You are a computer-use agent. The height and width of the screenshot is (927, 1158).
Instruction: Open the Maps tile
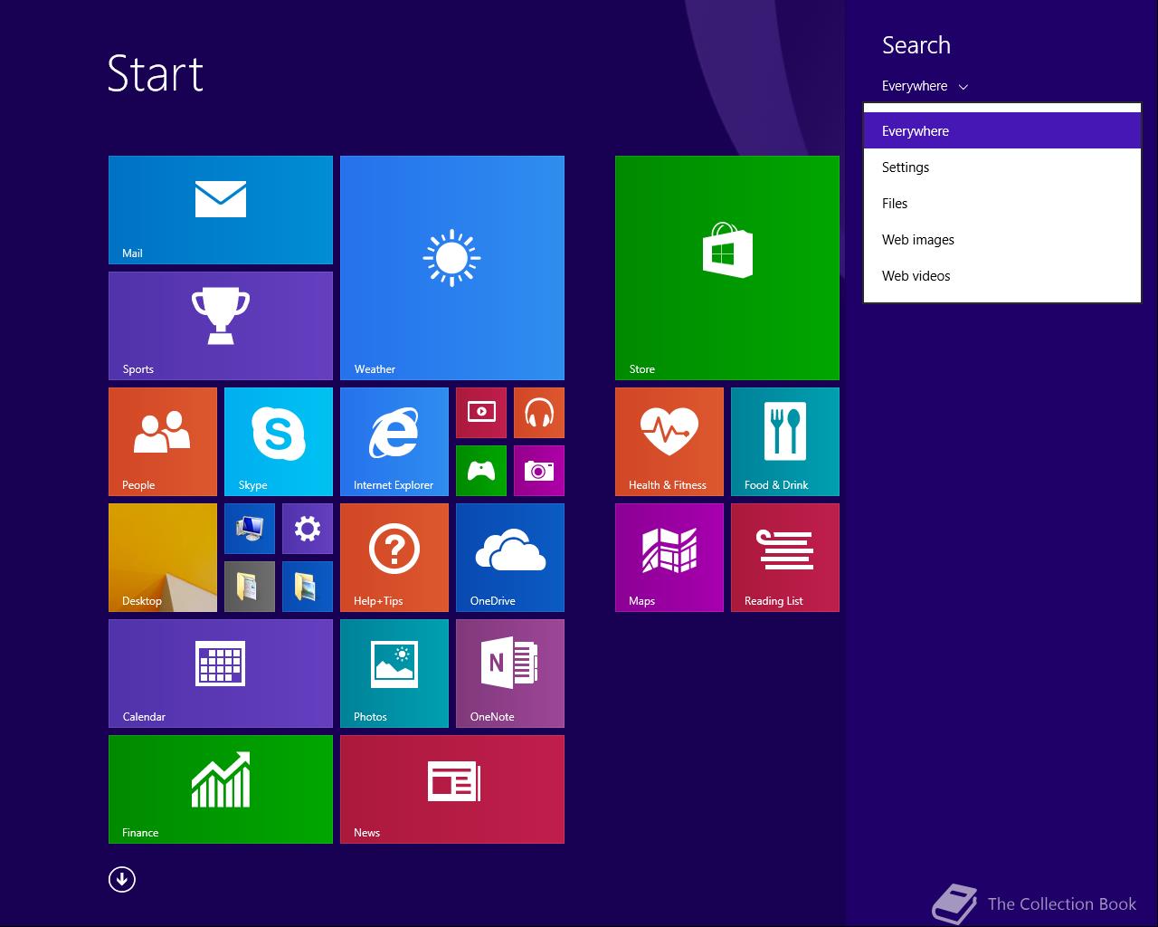669,558
